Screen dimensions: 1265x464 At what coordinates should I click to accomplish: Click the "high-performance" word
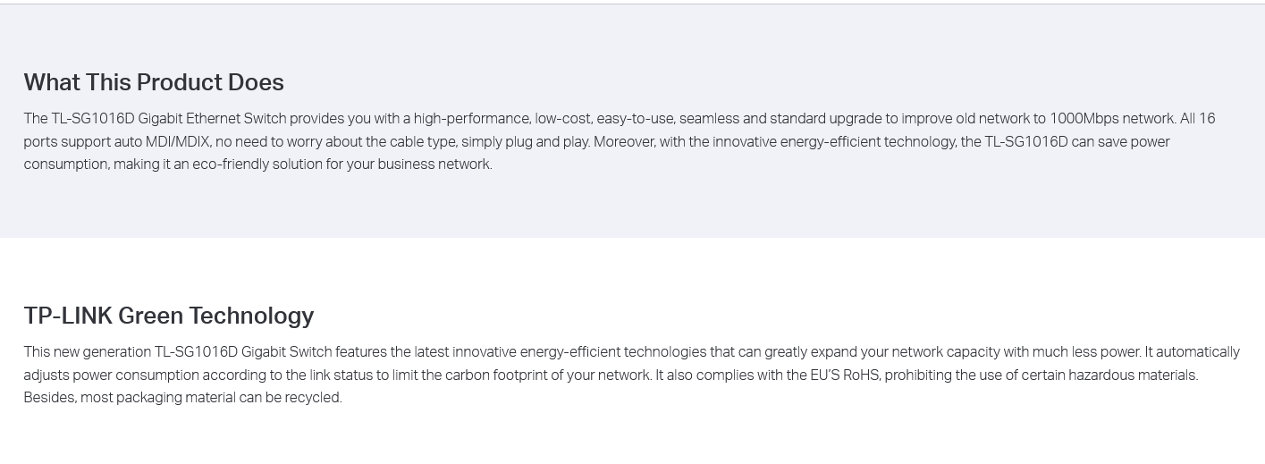(x=471, y=119)
